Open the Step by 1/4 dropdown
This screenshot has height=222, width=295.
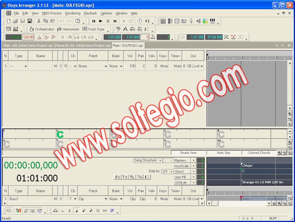(167, 171)
